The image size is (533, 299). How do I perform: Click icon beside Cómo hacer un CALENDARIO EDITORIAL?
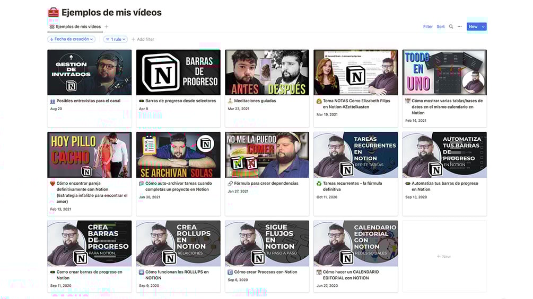319,272
